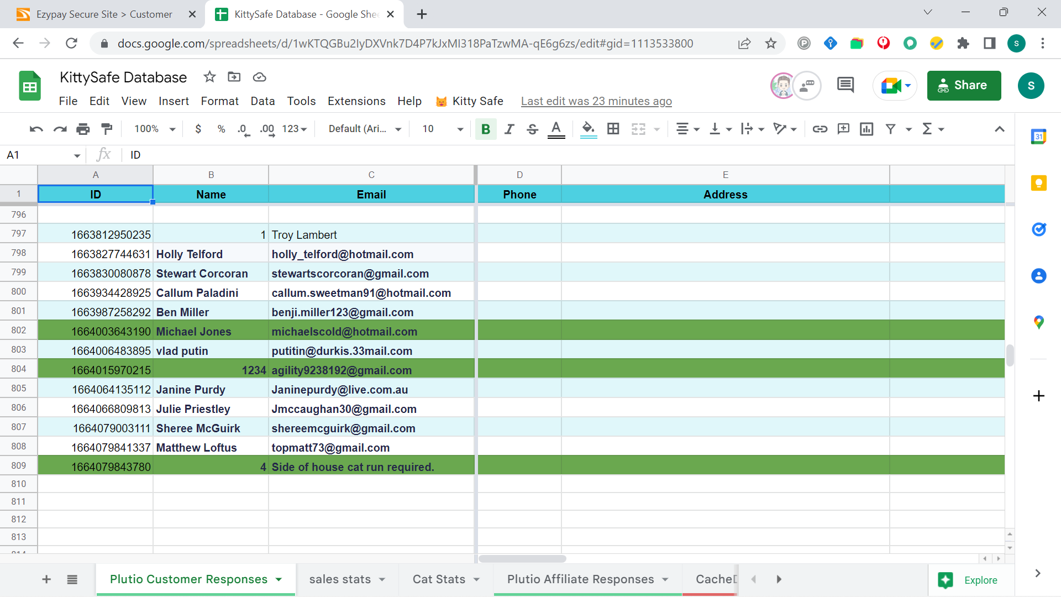The image size is (1061, 597).
Task: Open the Google Meet call button
Action: click(x=895, y=86)
